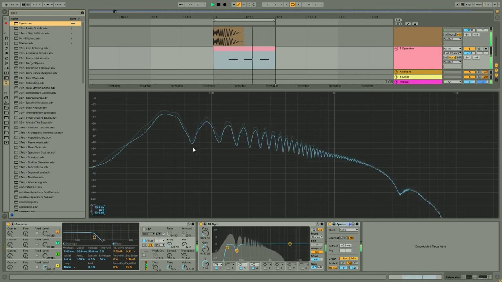Image resolution: width=502 pixels, height=282 pixels.
Task: Select 2Pno - Skip & Glitch.adv preset
Action: tap(34, 33)
